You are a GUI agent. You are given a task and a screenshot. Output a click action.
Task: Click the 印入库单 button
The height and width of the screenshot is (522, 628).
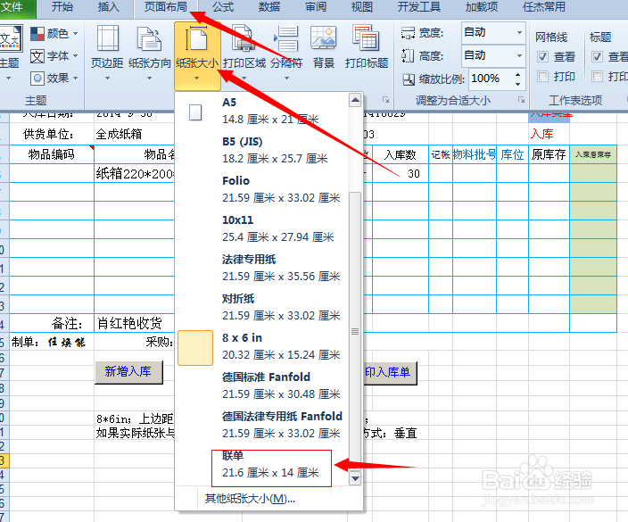click(390, 373)
